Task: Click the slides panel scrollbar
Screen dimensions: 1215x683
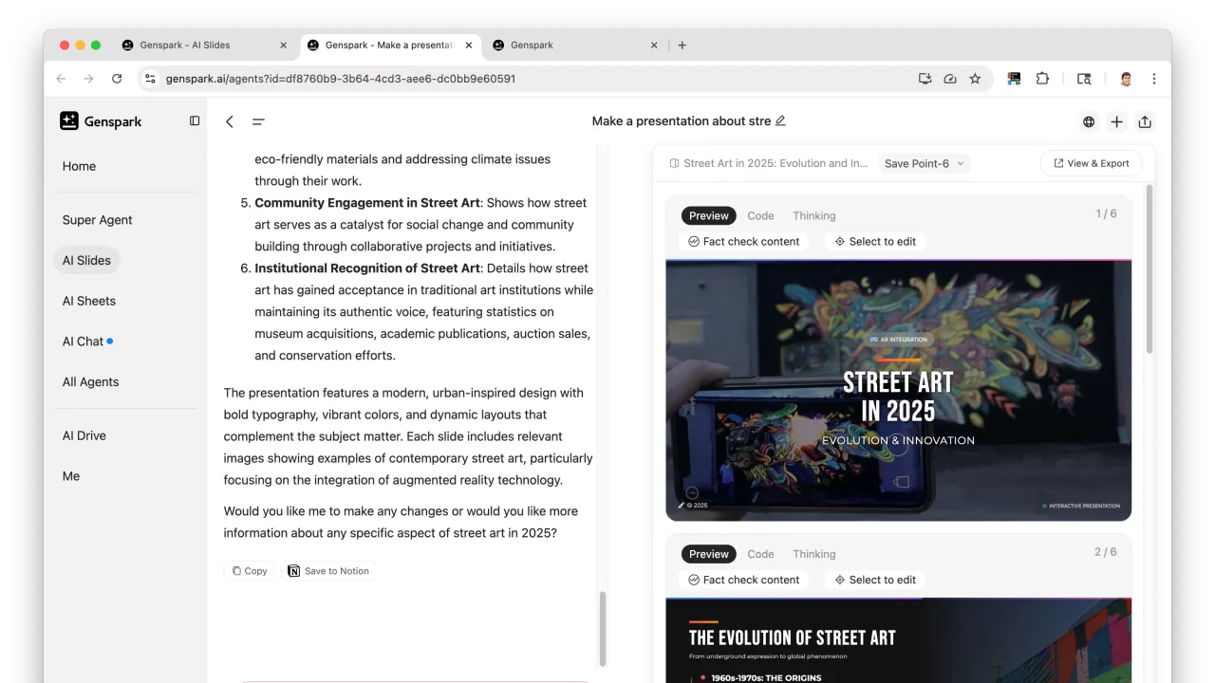Action: pyautogui.click(x=1149, y=269)
